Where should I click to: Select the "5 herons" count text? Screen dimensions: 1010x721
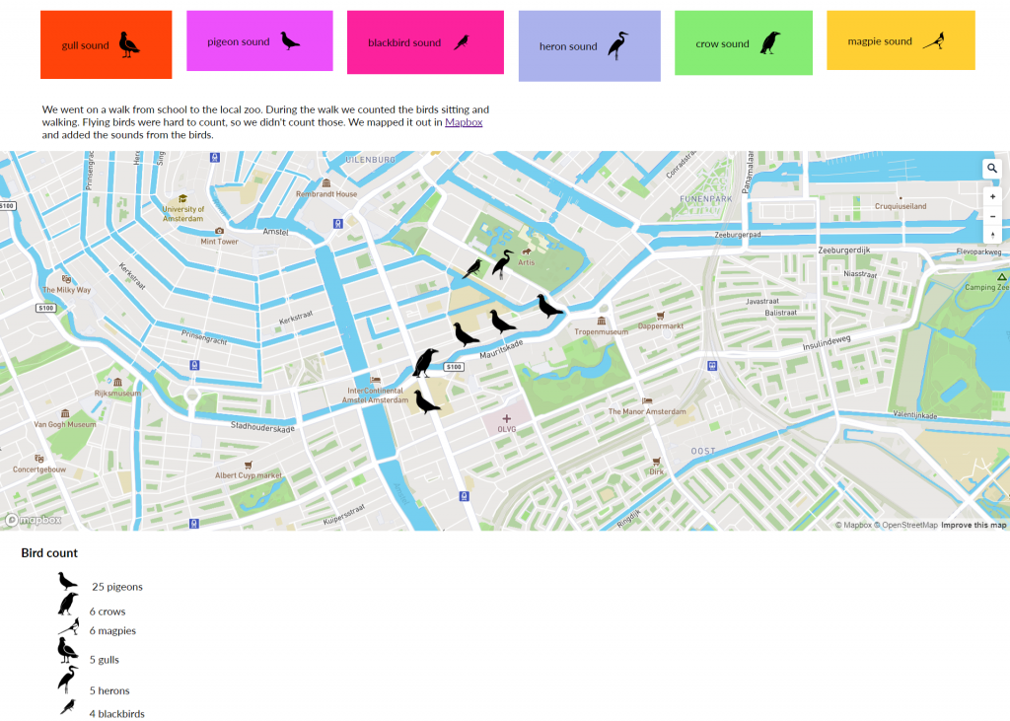tap(109, 690)
